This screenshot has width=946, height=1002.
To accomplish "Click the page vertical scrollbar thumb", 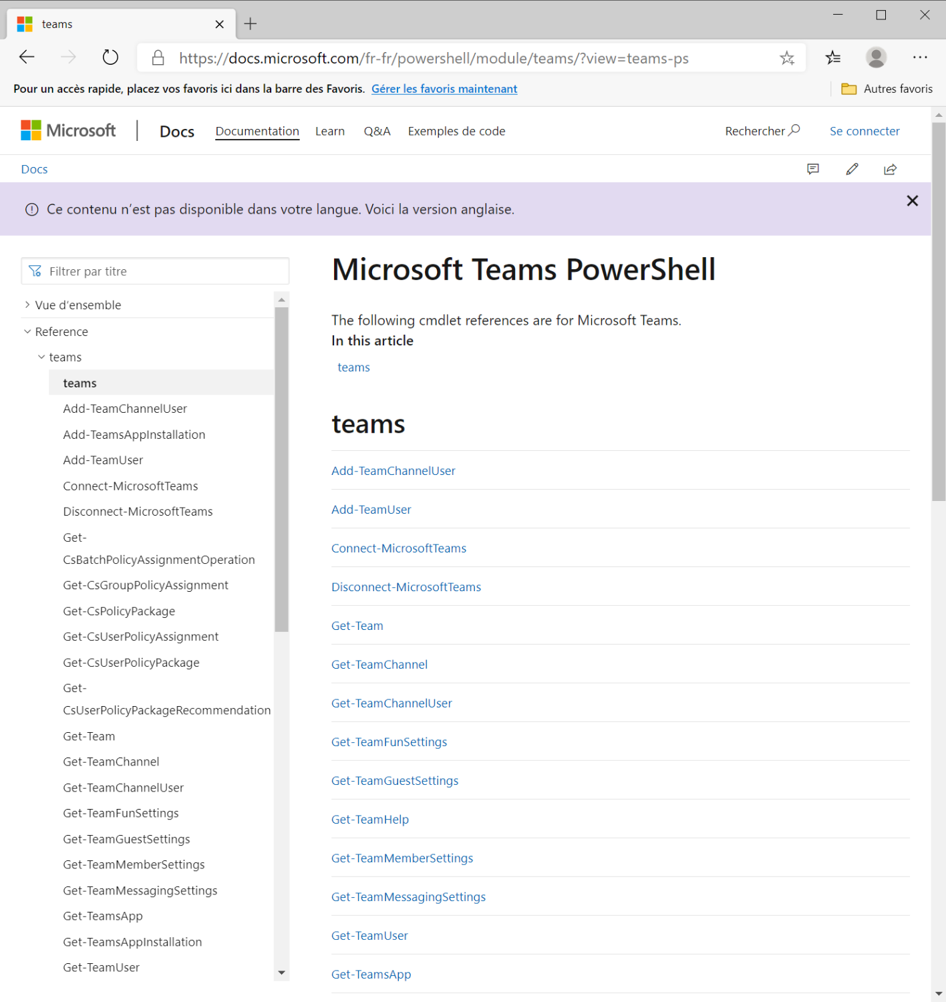I will 939,311.
